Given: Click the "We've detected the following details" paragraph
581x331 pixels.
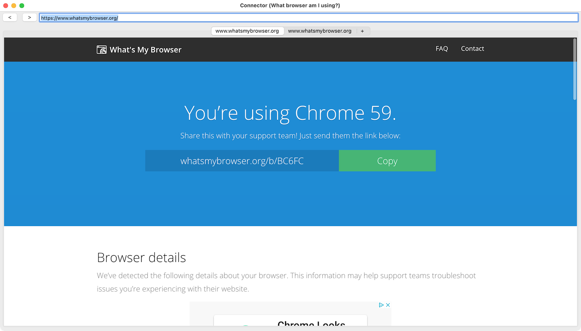Looking at the screenshot, I should click(x=286, y=282).
